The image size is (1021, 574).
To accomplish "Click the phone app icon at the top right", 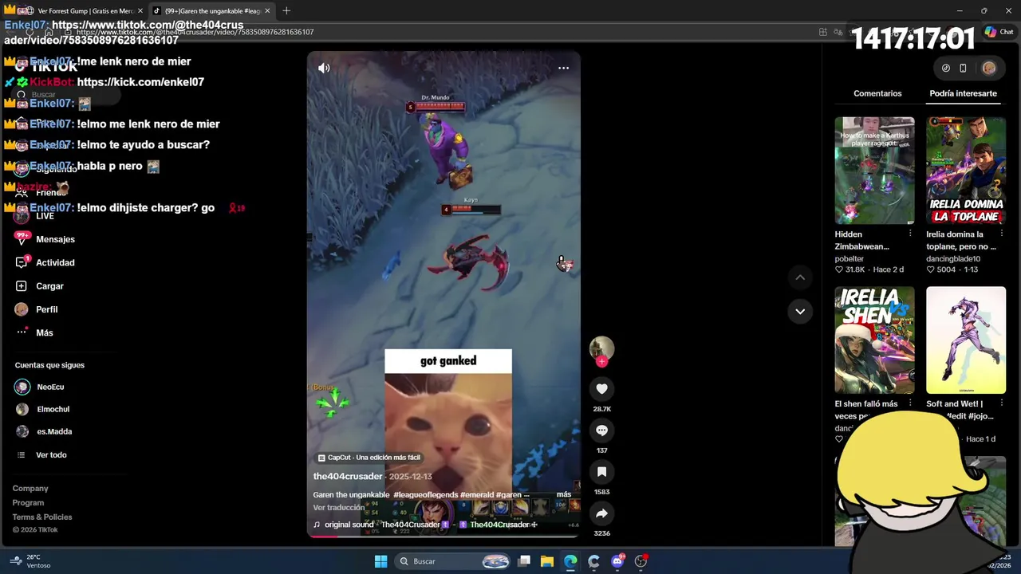I will coord(963,68).
